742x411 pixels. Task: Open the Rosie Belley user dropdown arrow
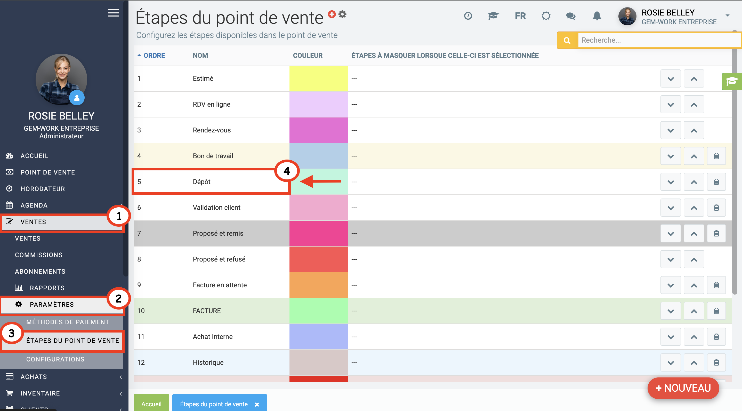[727, 15]
